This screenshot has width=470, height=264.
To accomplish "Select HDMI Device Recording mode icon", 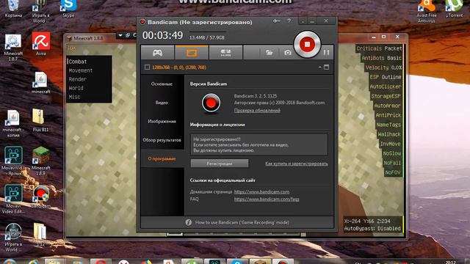I will tap(225, 53).
